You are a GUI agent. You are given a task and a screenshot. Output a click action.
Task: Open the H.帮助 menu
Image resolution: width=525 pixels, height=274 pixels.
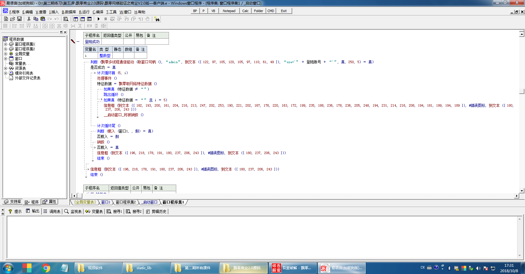[x=140, y=12]
